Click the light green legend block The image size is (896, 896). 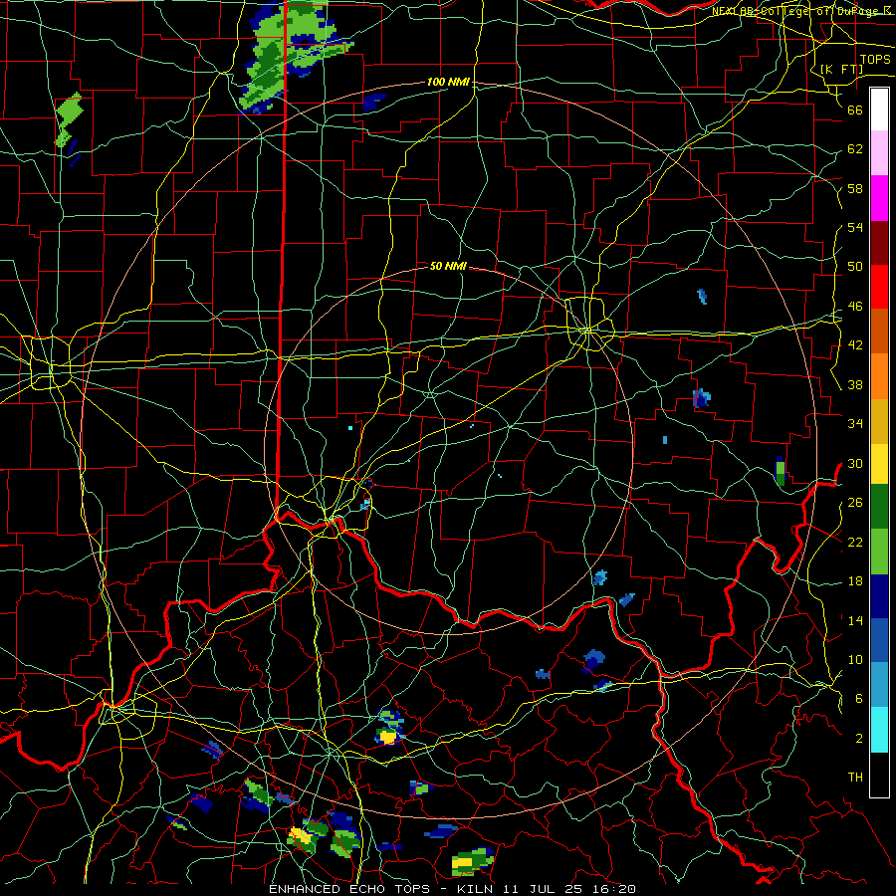879,552
